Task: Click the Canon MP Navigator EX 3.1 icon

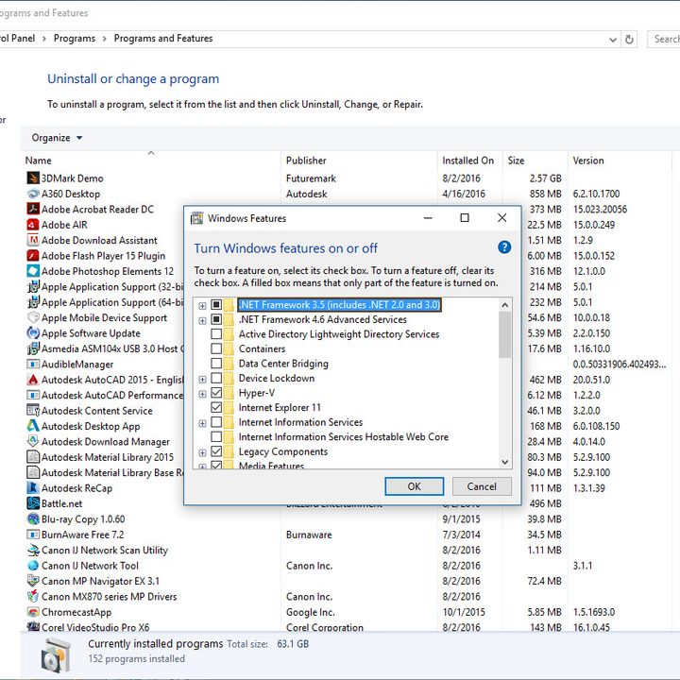Action: [33, 581]
